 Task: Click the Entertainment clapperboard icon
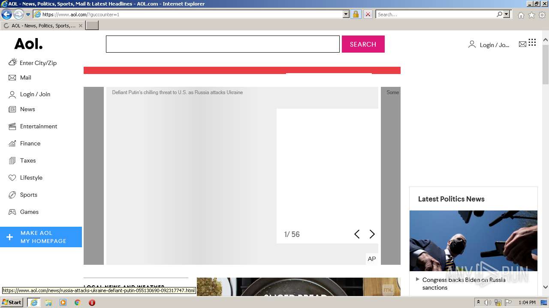[12, 127]
